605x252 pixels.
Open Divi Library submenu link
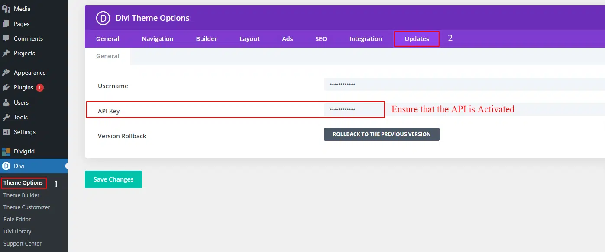click(17, 231)
